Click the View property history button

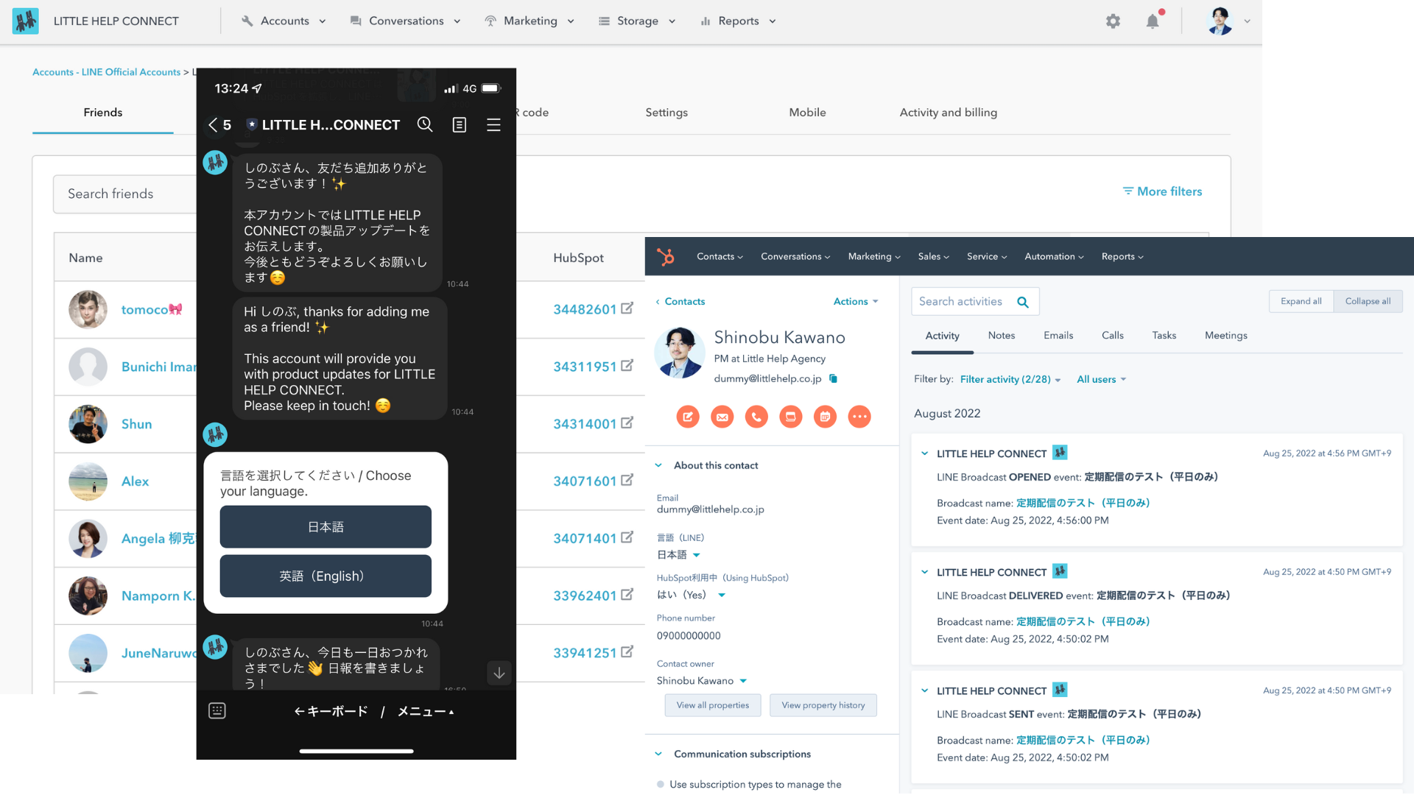coord(823,705)
